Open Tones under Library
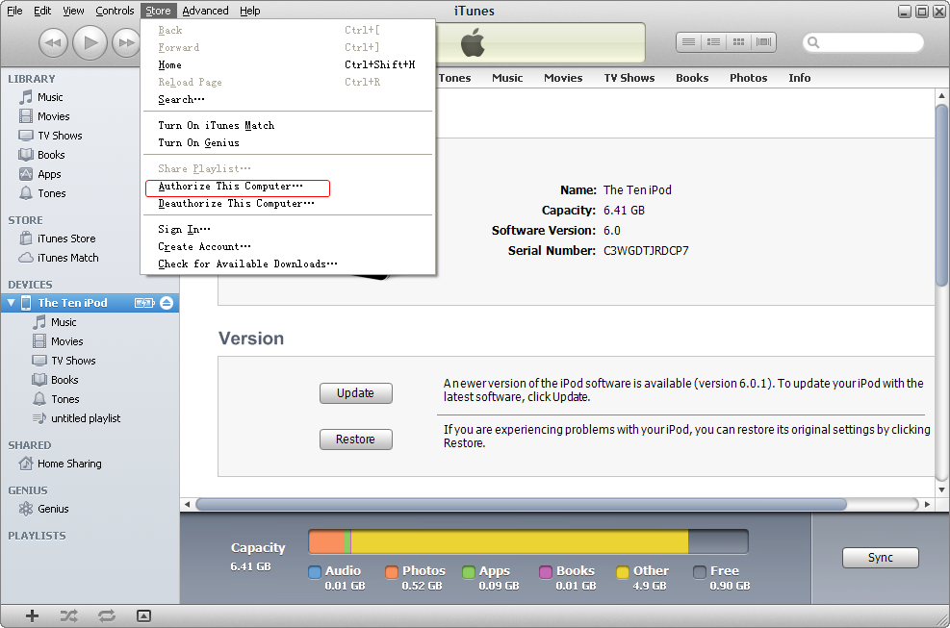Image resolution: width=950 pixels, height=628 pixels. pyautogui.click(x=52, y=194)
